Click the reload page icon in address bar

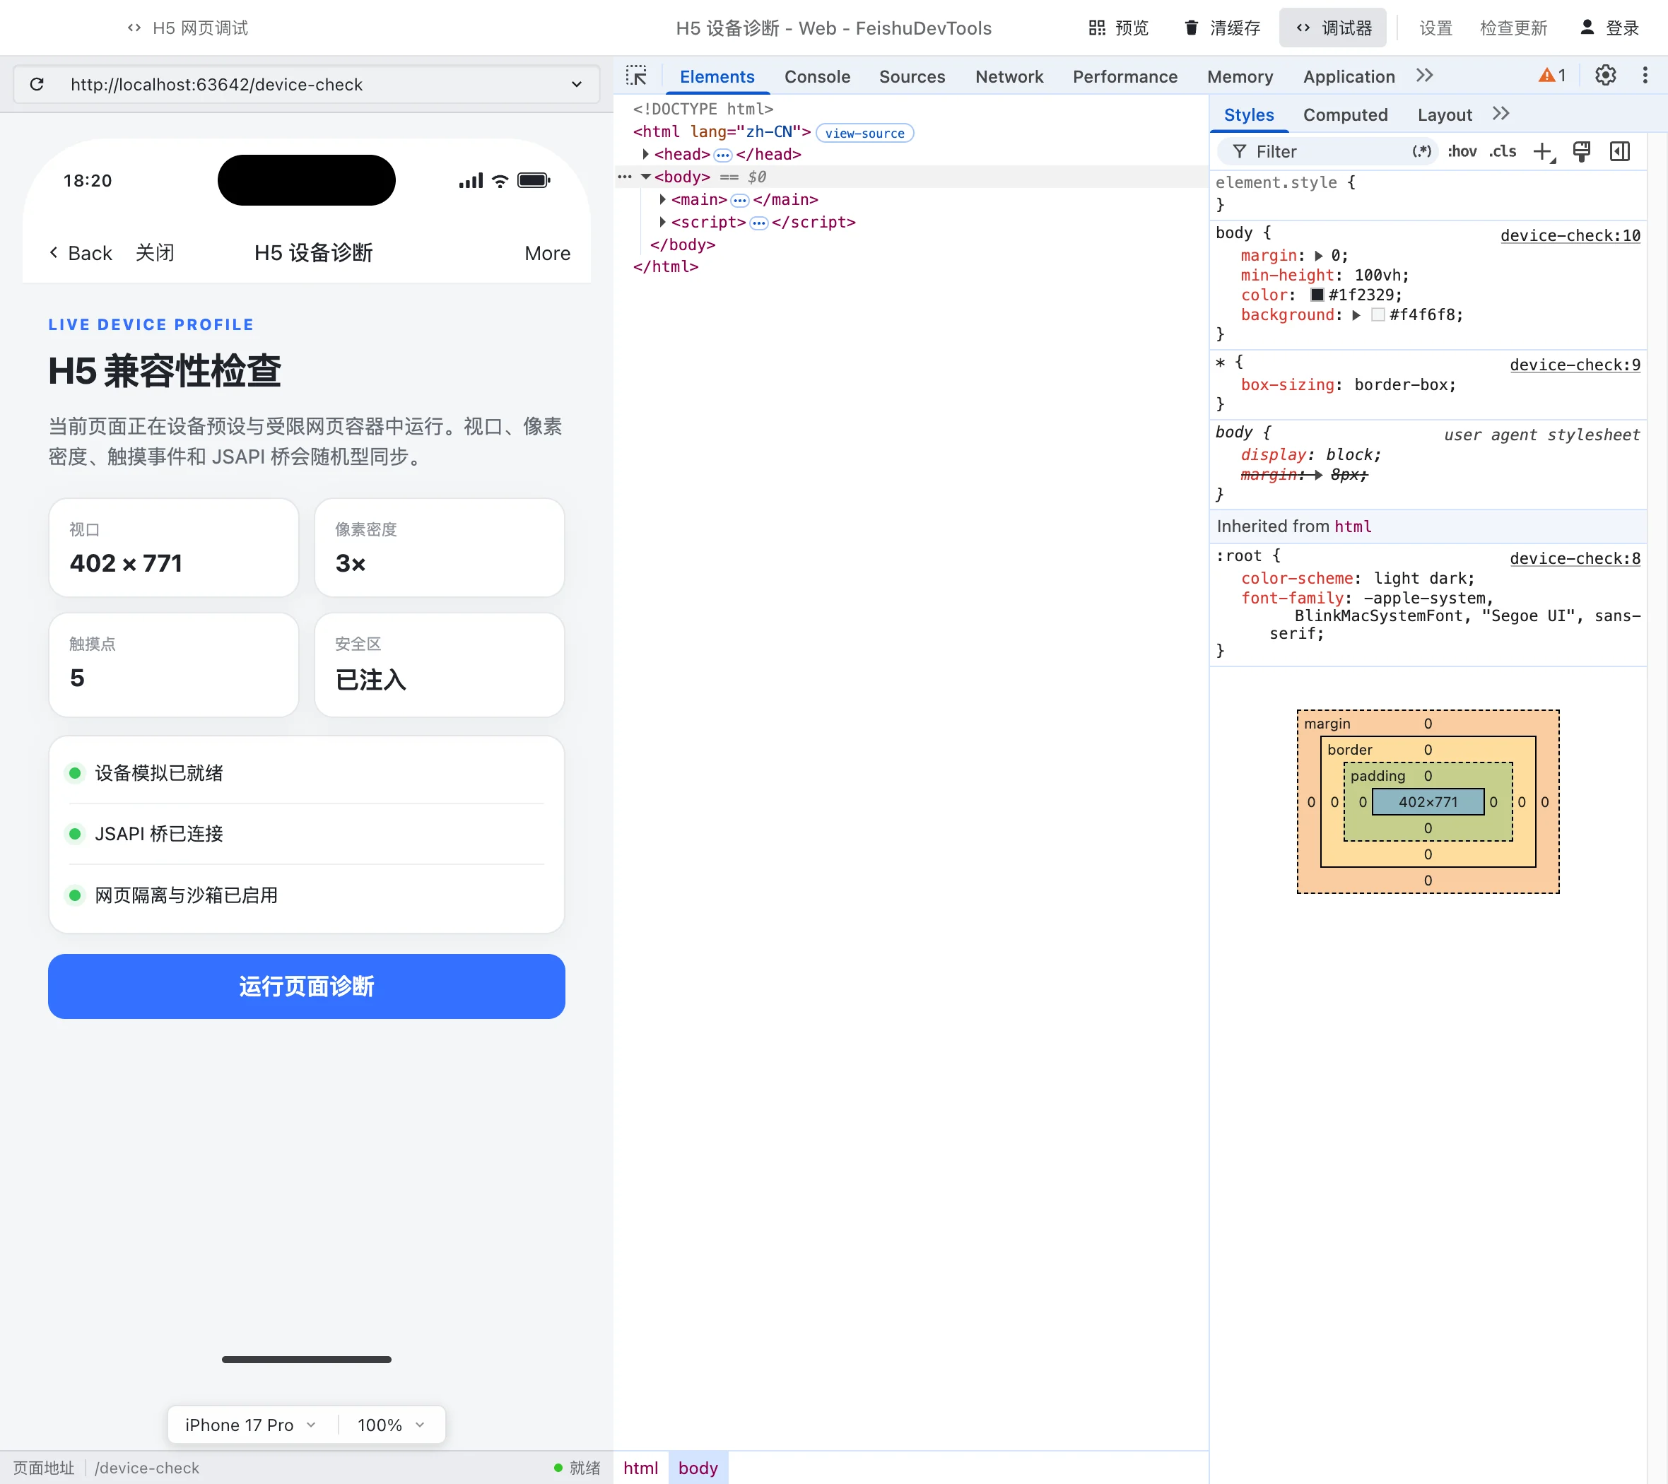(x=37, y=84)
